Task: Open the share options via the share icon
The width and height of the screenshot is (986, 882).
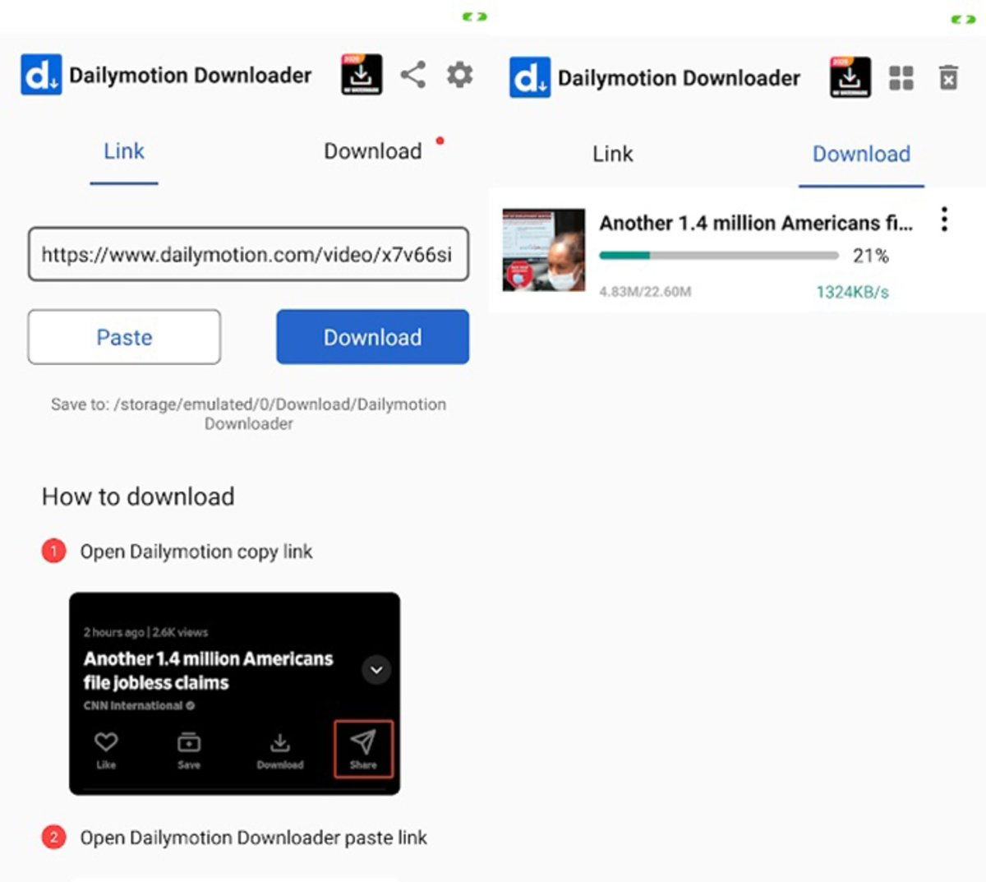Action: coord(414,74)
